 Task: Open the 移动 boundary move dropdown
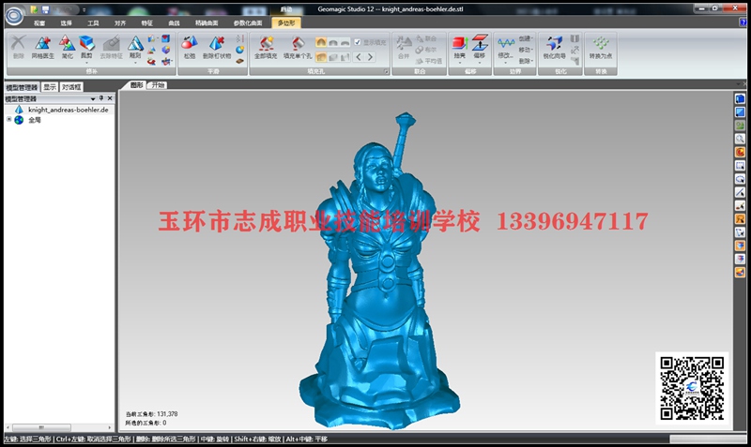(526, 50)
